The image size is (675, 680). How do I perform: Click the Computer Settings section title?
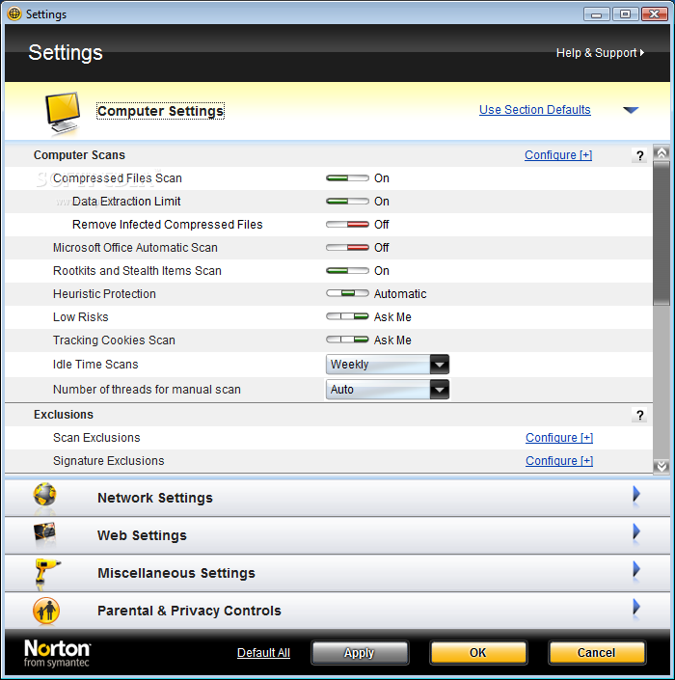pyautogui.click(x=160, y=111)
